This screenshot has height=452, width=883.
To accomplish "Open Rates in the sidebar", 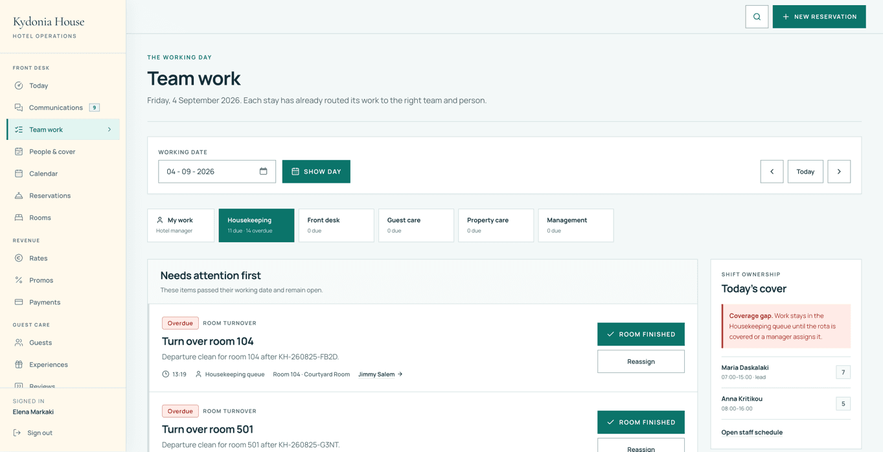I will (x=63, y=258).
